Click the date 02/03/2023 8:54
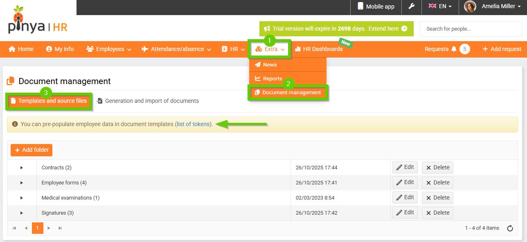527x242 pixels. point(315,198)
